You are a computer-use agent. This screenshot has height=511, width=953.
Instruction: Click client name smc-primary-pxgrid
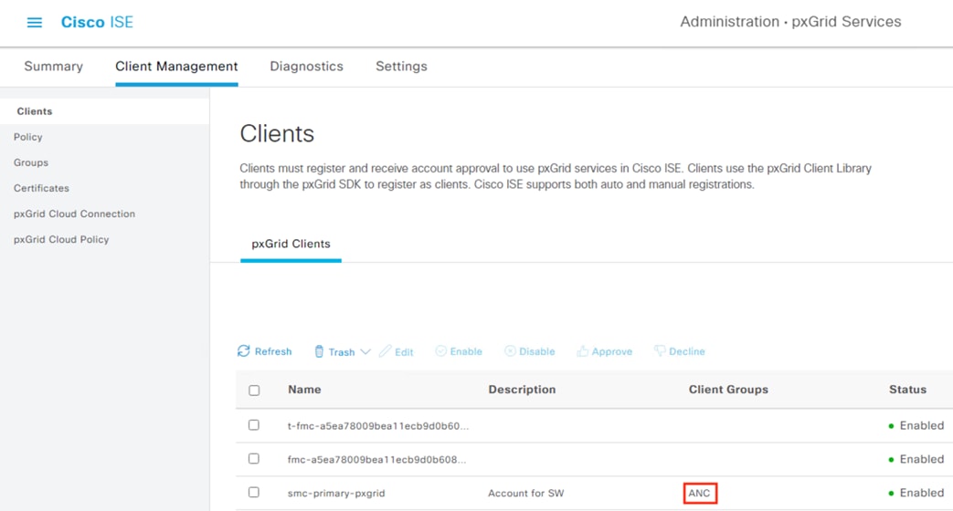(336, 494)
